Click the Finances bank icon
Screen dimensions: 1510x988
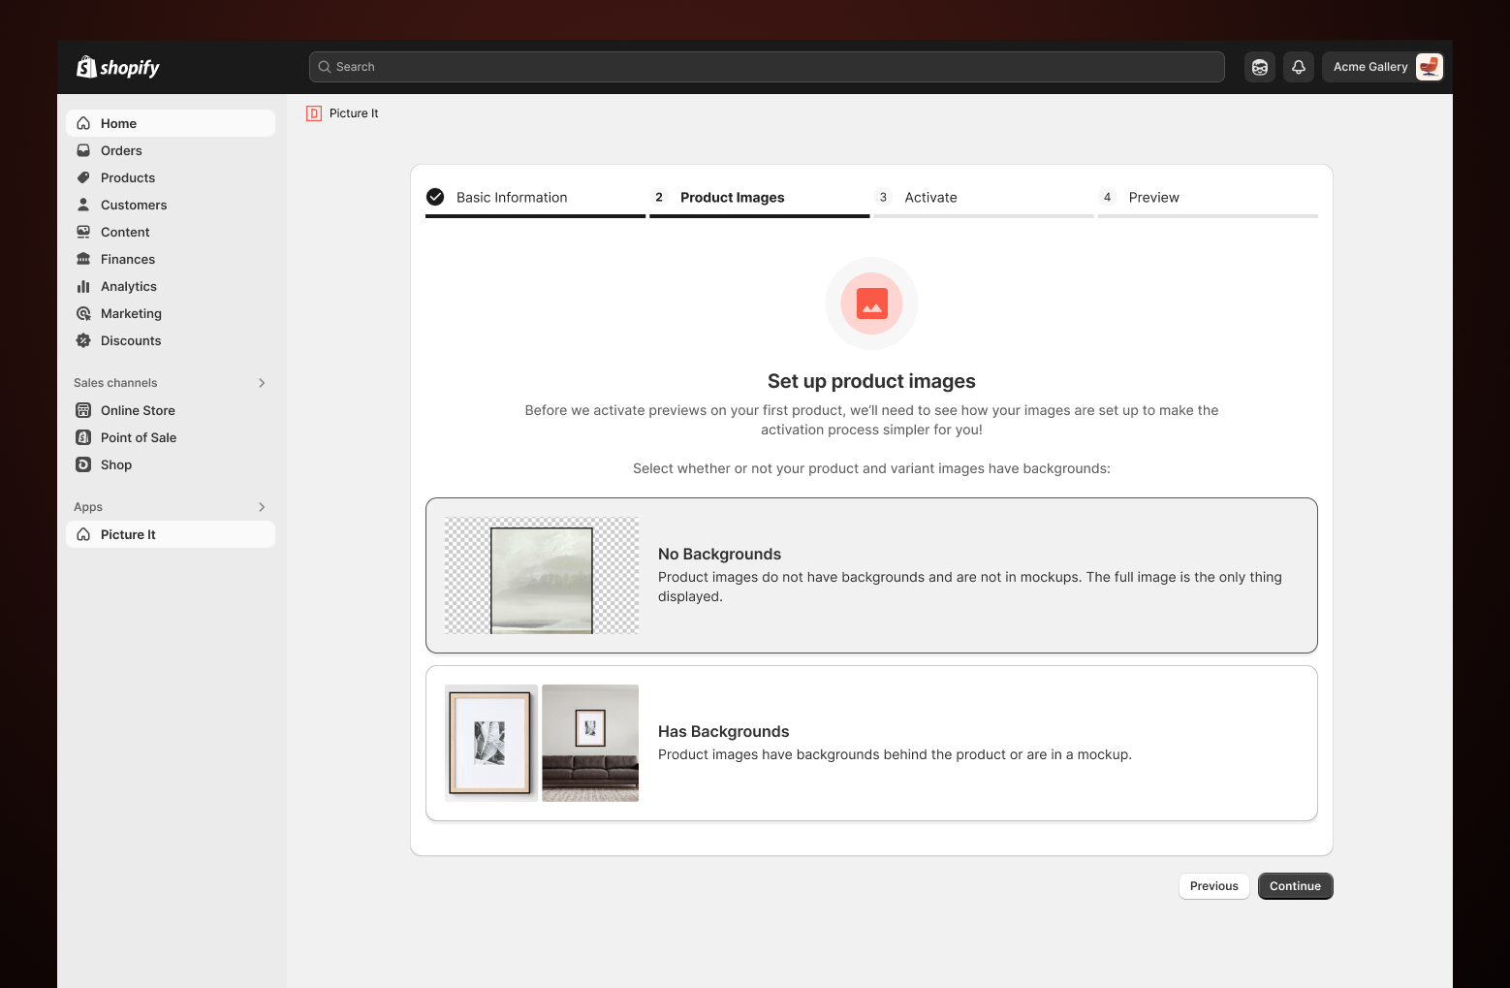[83, 259]
